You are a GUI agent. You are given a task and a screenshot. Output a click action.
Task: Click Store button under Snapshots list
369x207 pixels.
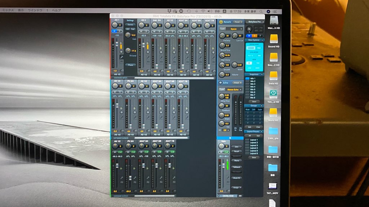[254, 102]
